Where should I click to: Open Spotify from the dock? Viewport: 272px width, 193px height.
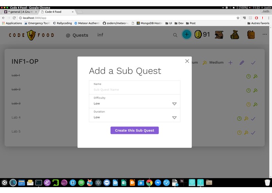point(81,182)
